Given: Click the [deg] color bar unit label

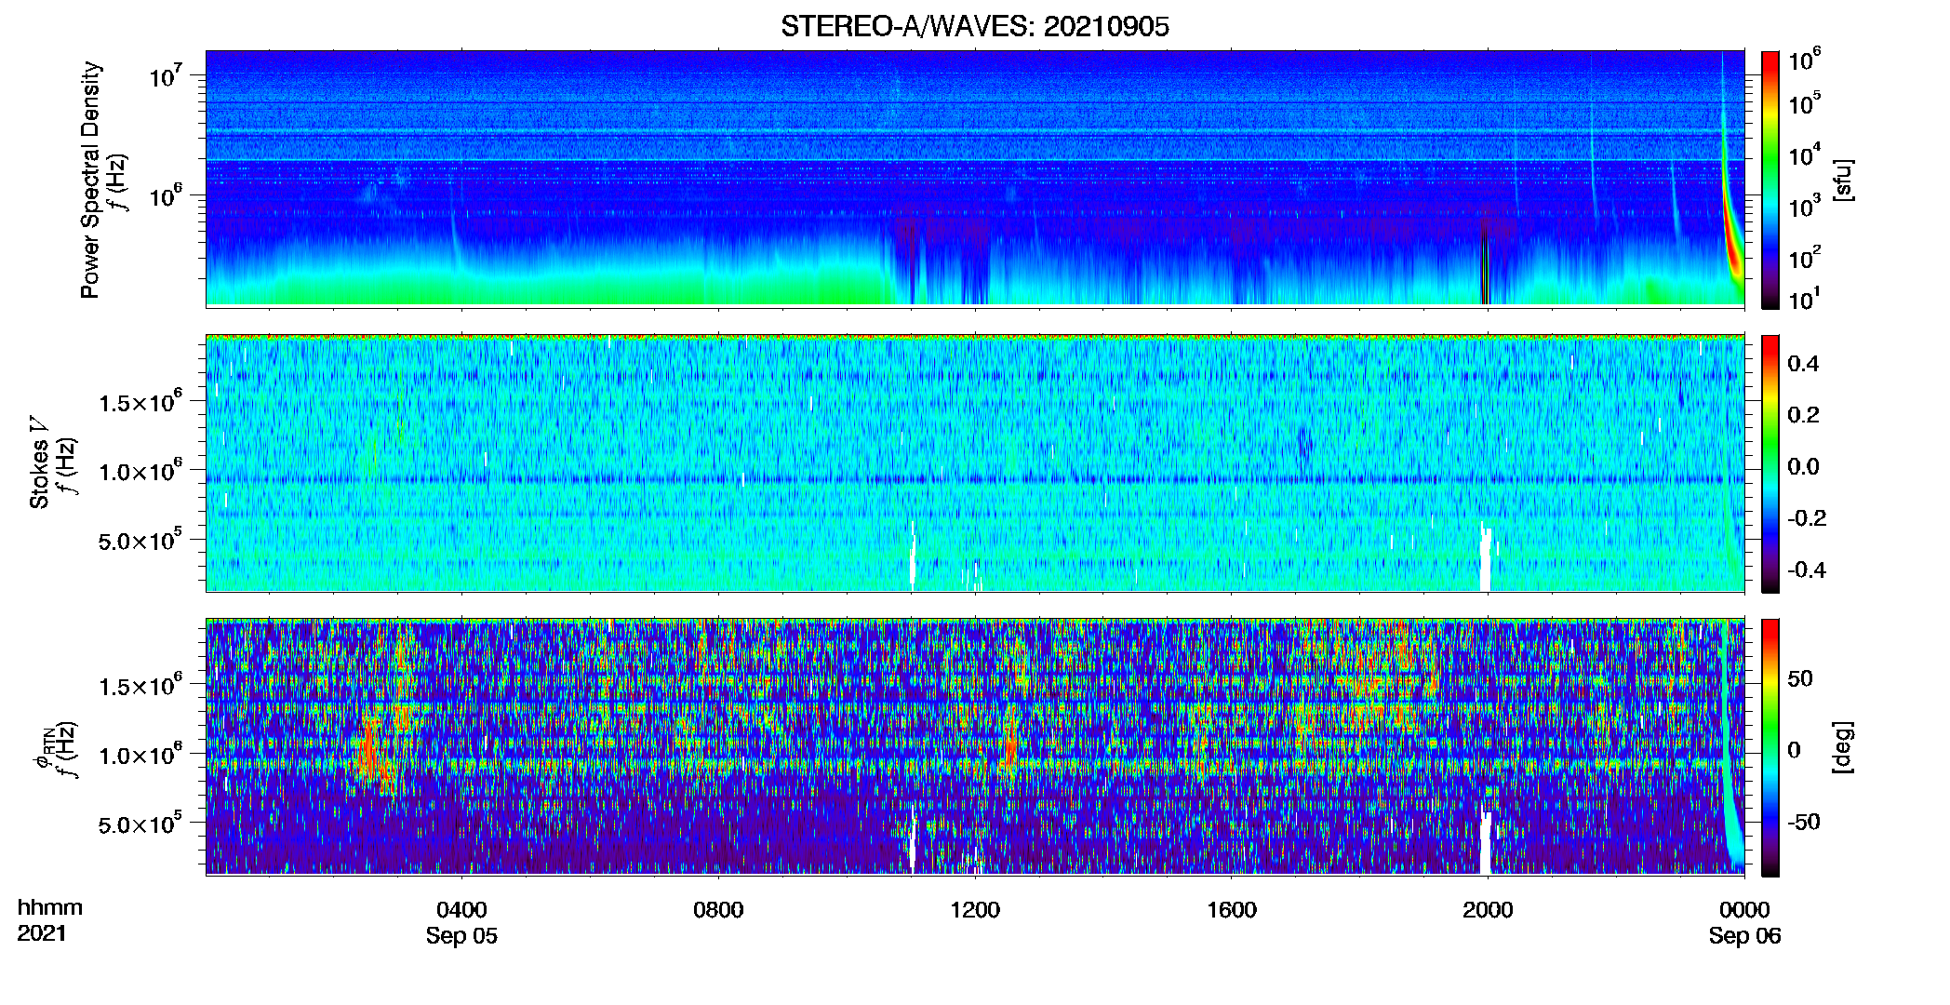Looking at the screenshot, I should 1843,747.
